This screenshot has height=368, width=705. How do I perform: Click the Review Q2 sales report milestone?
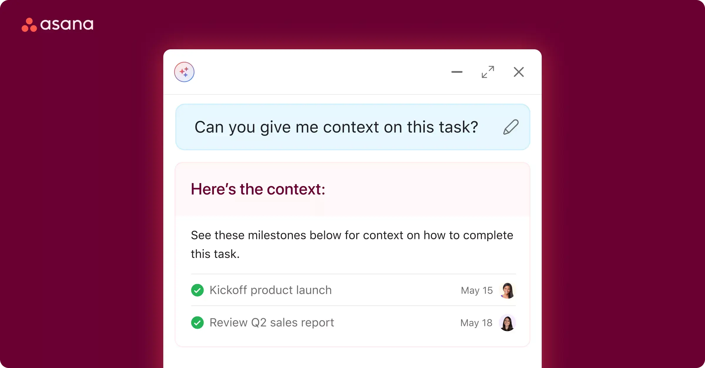click(271, 322)
